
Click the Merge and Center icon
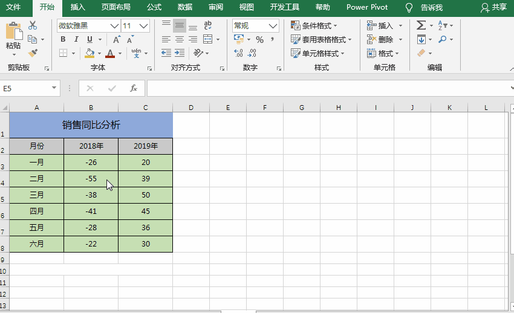(x=208, y=39)
